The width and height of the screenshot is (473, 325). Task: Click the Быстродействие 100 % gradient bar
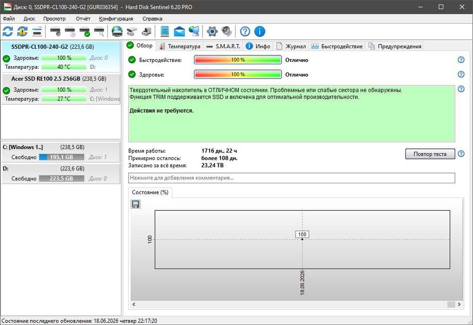pos(238,60)
